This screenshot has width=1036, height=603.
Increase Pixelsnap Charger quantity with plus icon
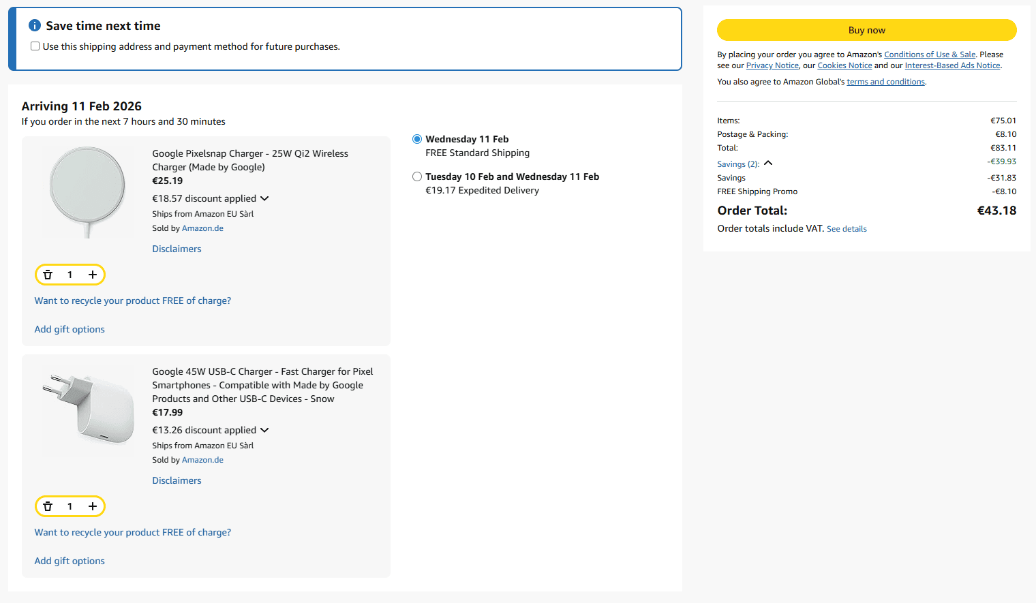coord(93,275)
